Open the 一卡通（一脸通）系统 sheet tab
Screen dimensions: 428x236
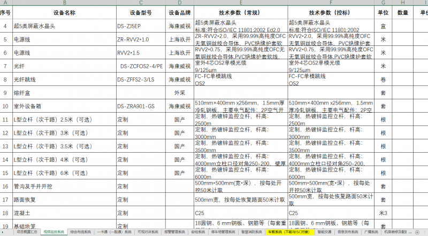click(x=115, y=233)
